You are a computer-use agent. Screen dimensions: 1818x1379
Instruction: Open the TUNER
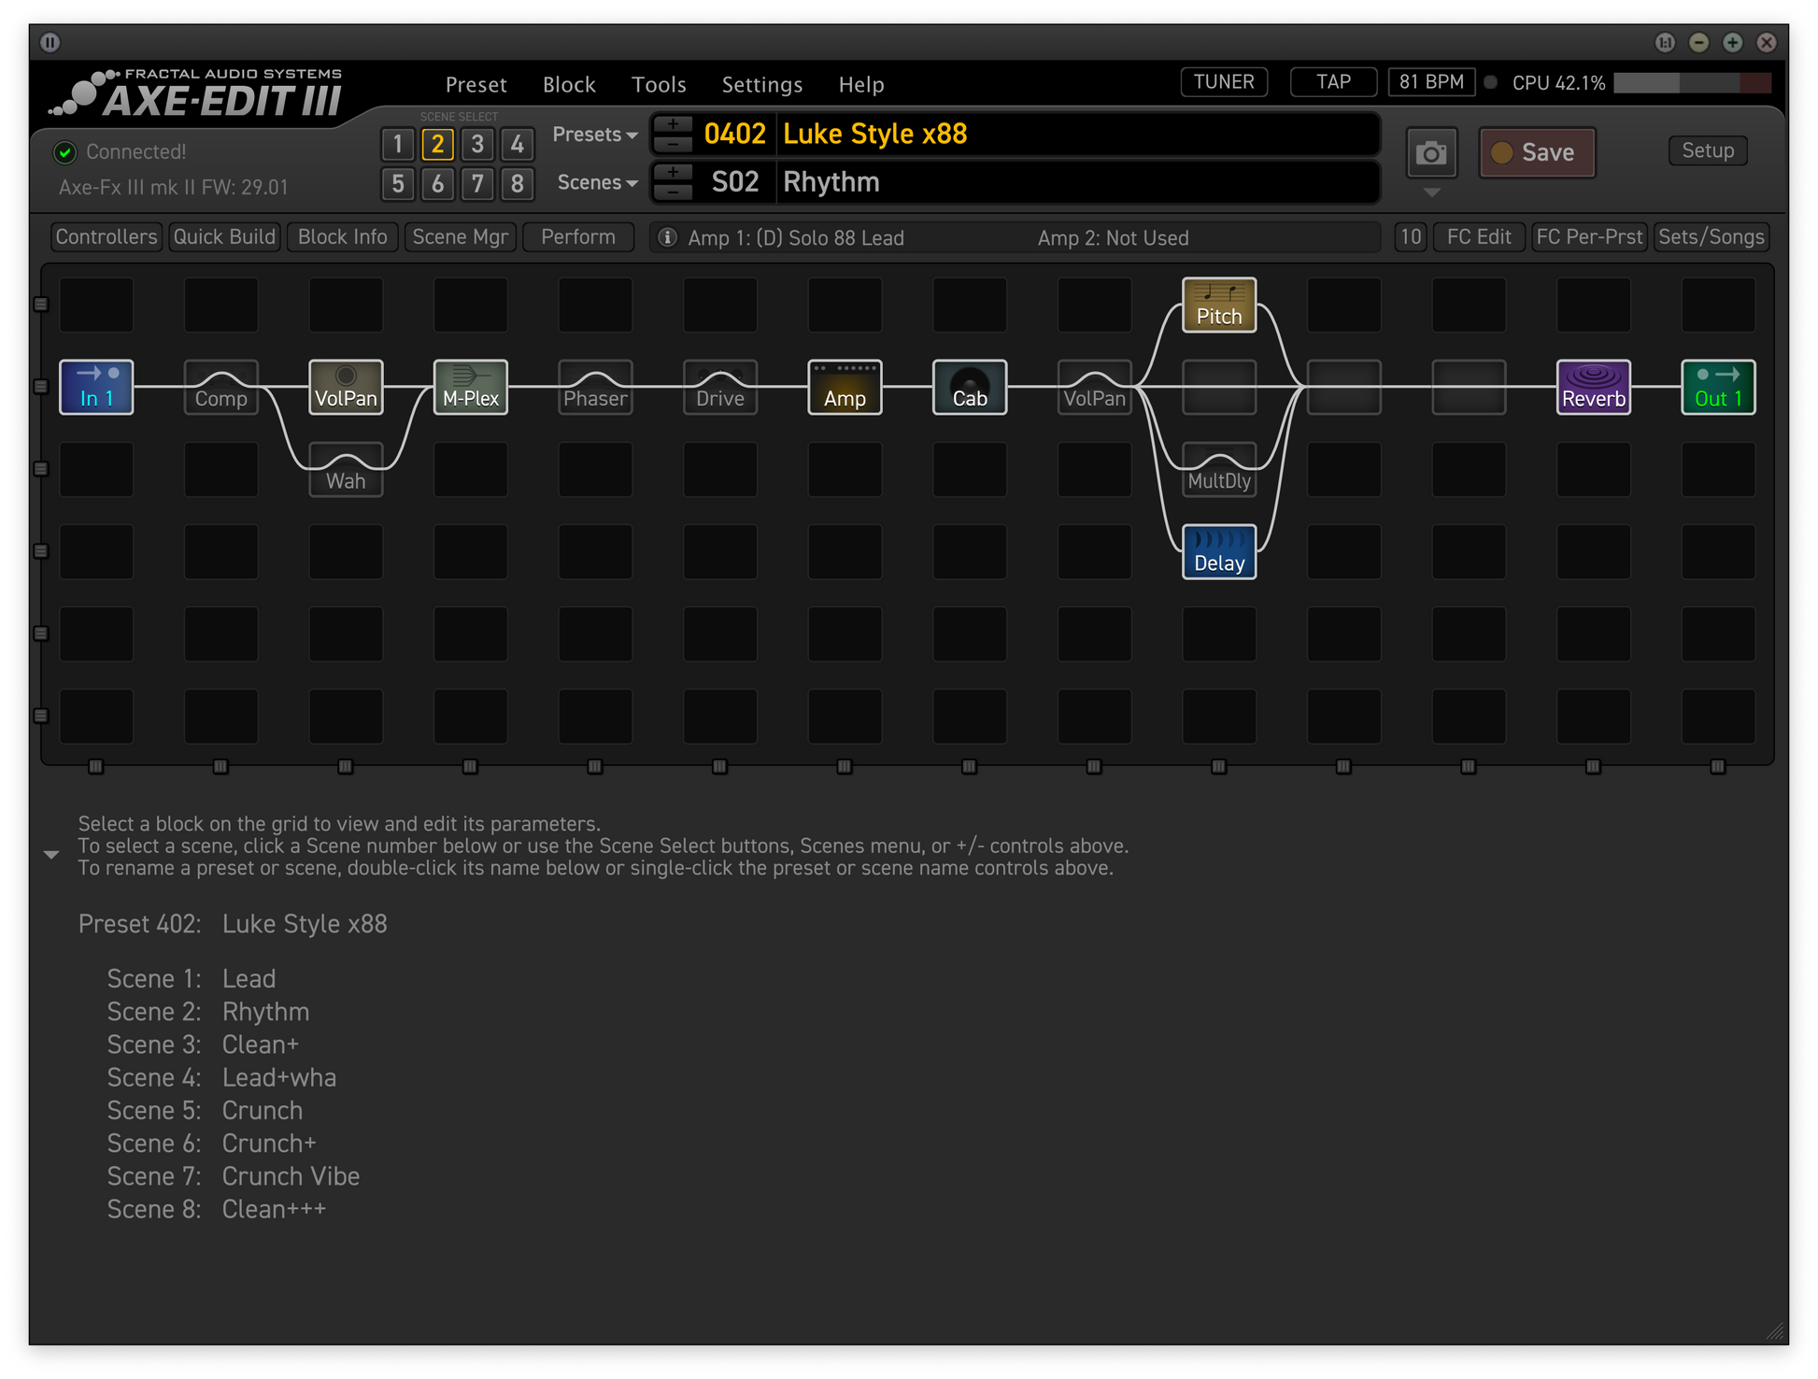[x=1223, y=82]
